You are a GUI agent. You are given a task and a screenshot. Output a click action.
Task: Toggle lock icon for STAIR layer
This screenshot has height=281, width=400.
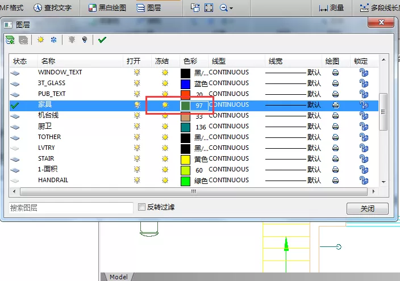pos(364,159)
